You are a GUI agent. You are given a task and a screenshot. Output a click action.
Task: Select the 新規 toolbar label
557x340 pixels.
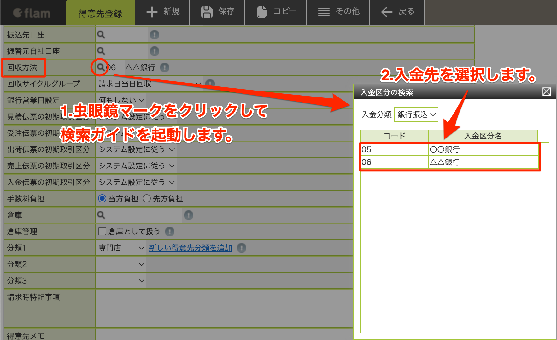(x=171, y=11)
